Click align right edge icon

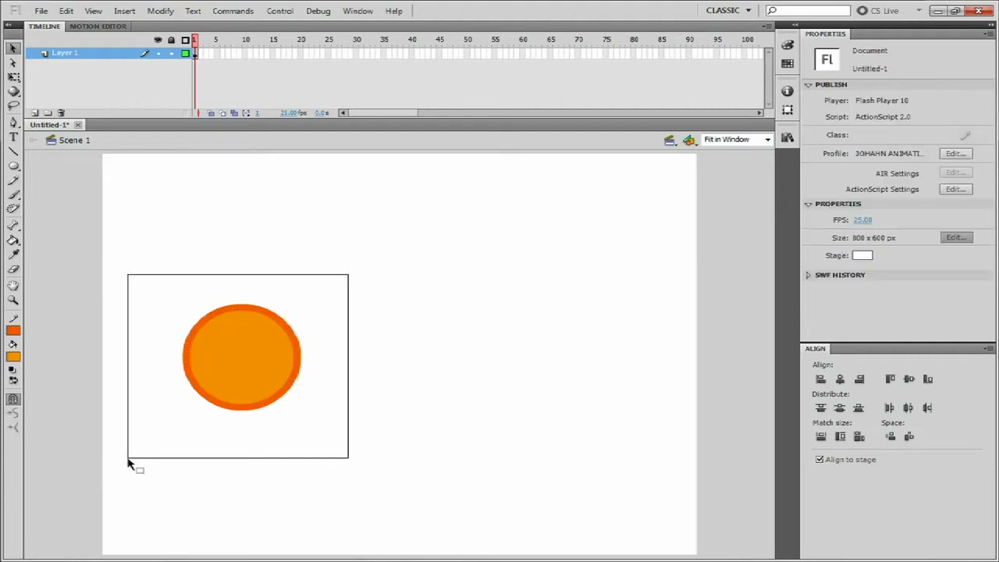(859, 379)
